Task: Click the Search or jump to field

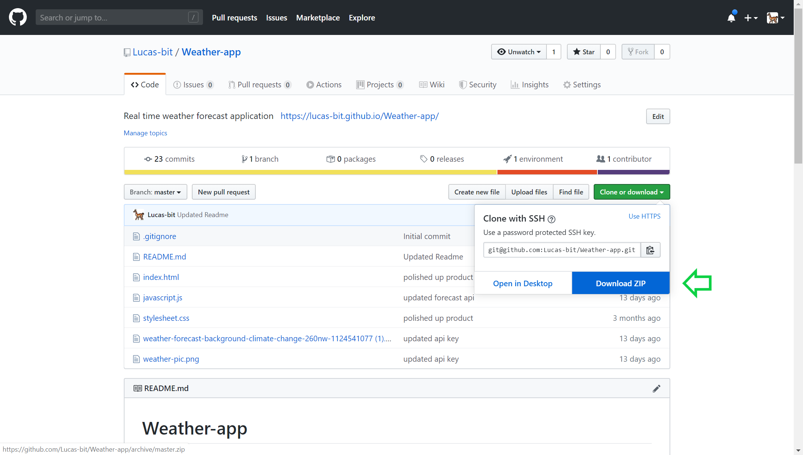Action: [119, 17]
